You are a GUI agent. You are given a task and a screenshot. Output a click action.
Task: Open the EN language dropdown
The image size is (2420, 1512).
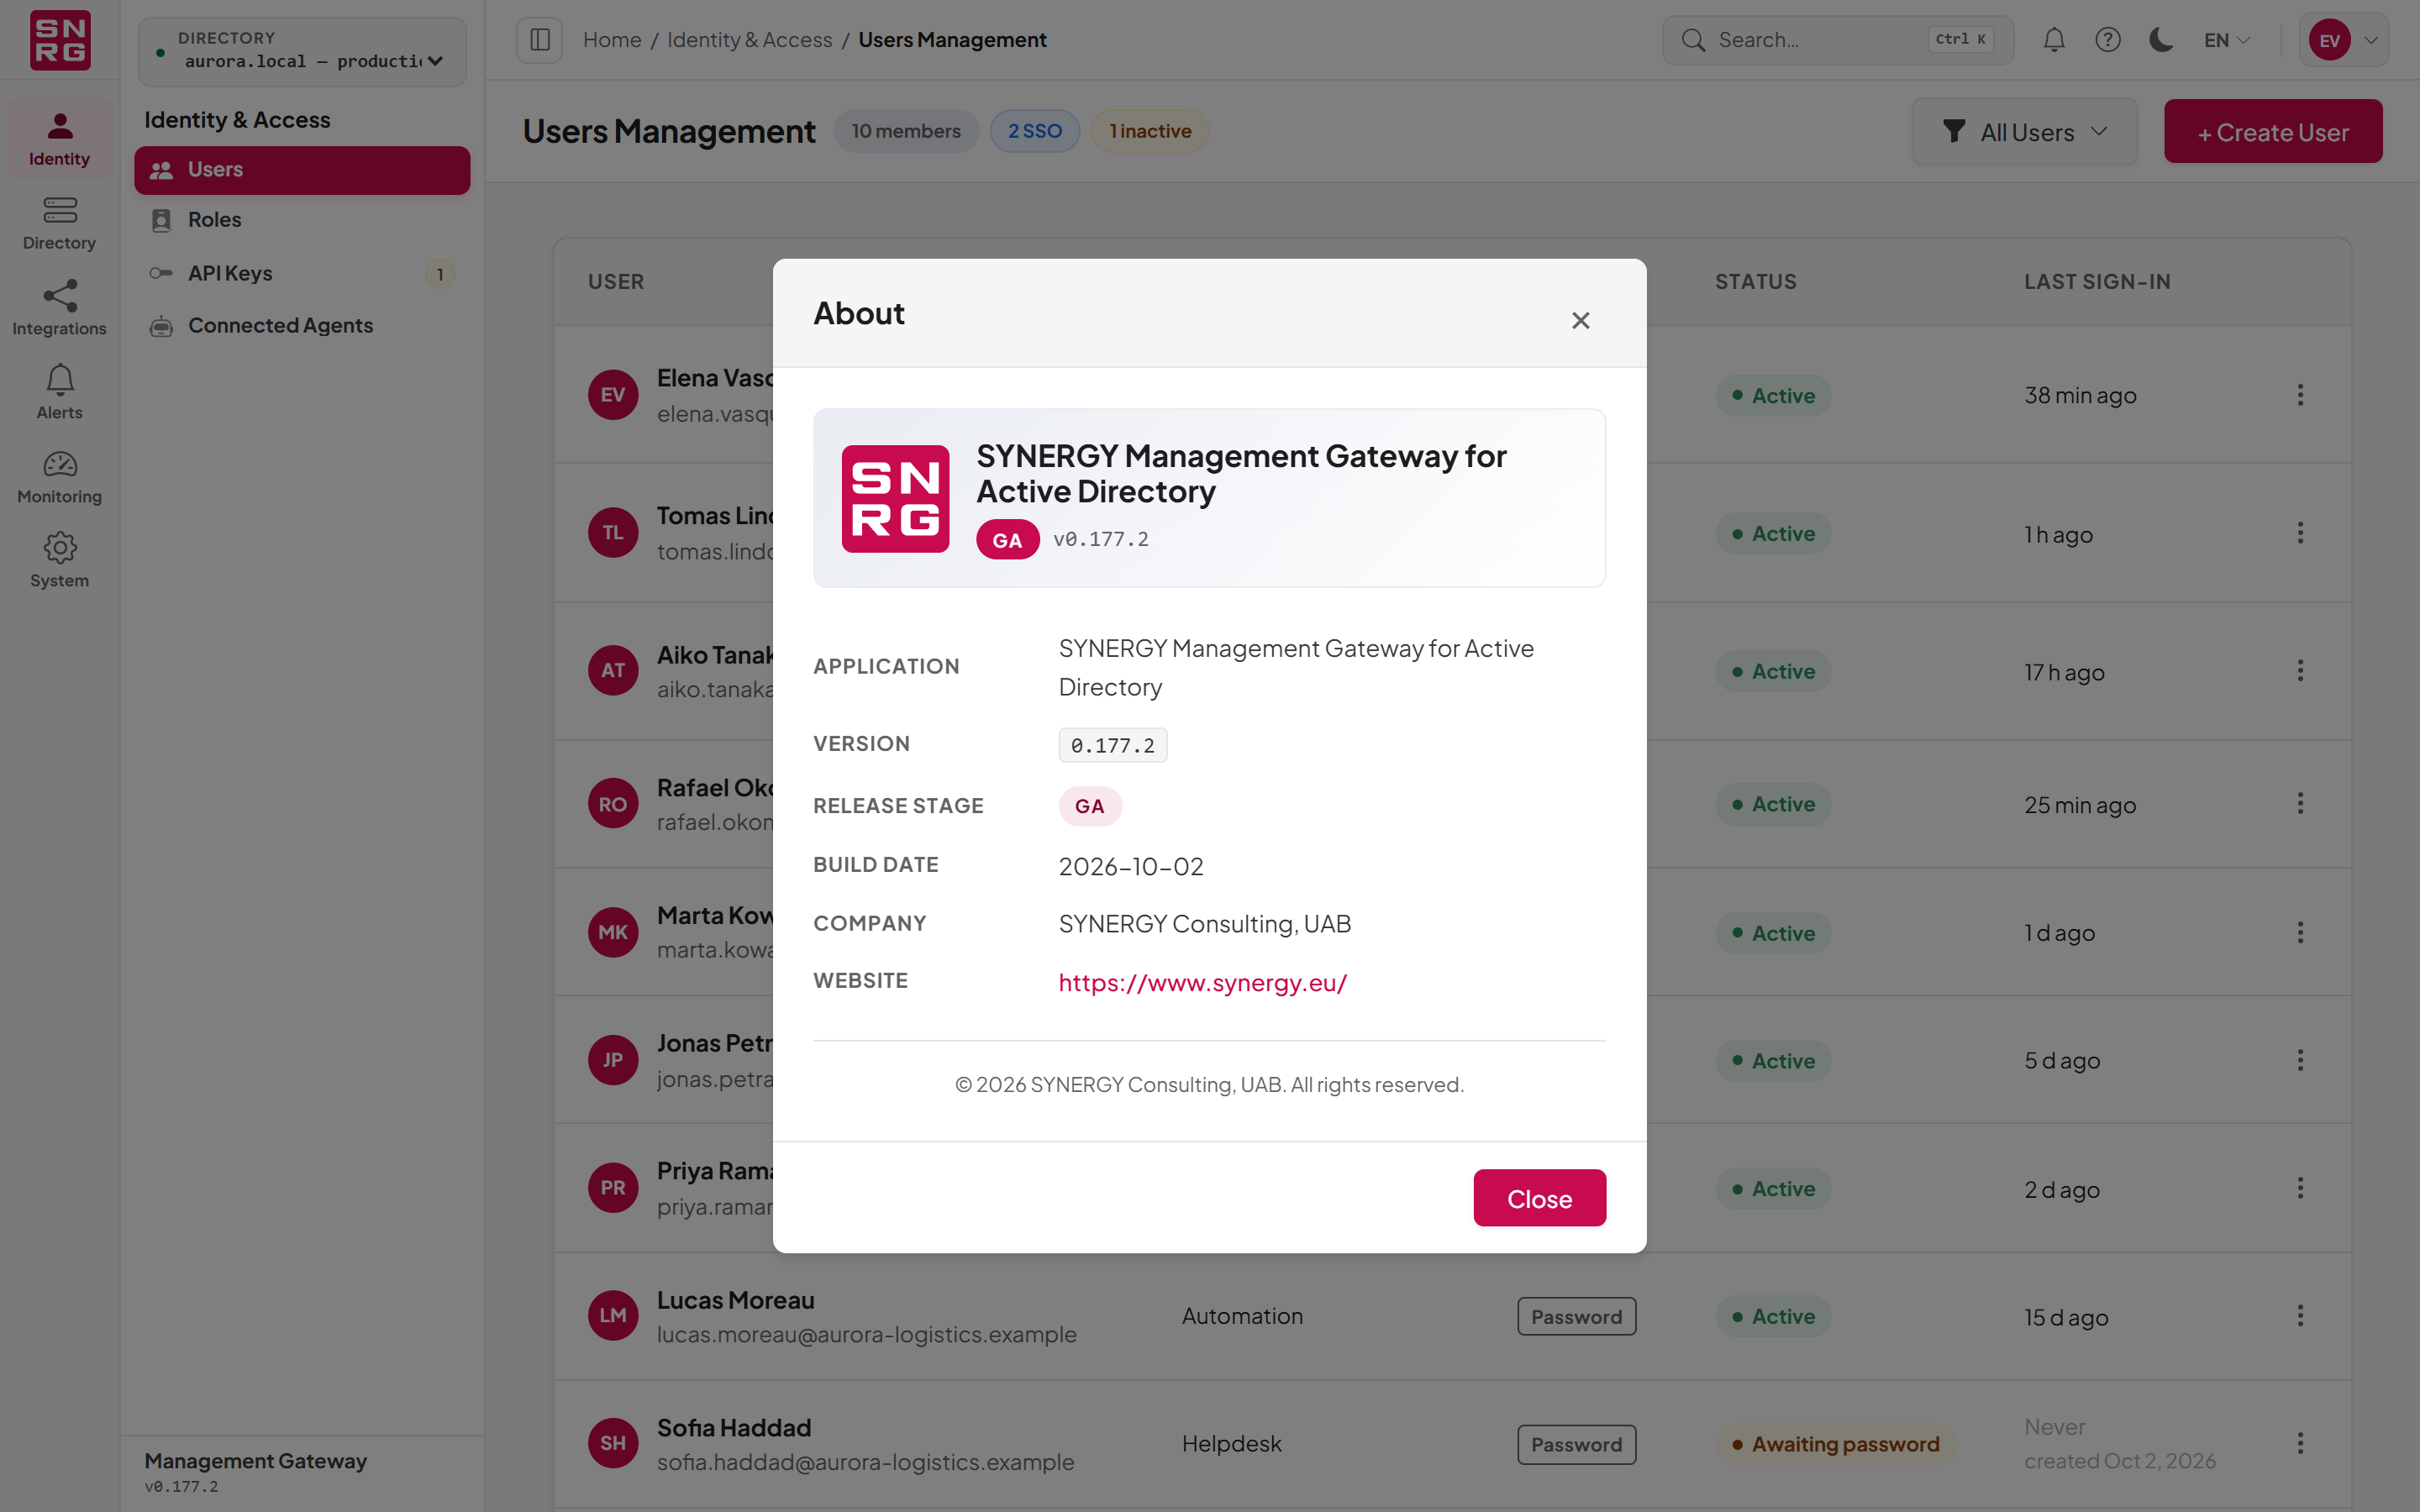(2227, 40)
